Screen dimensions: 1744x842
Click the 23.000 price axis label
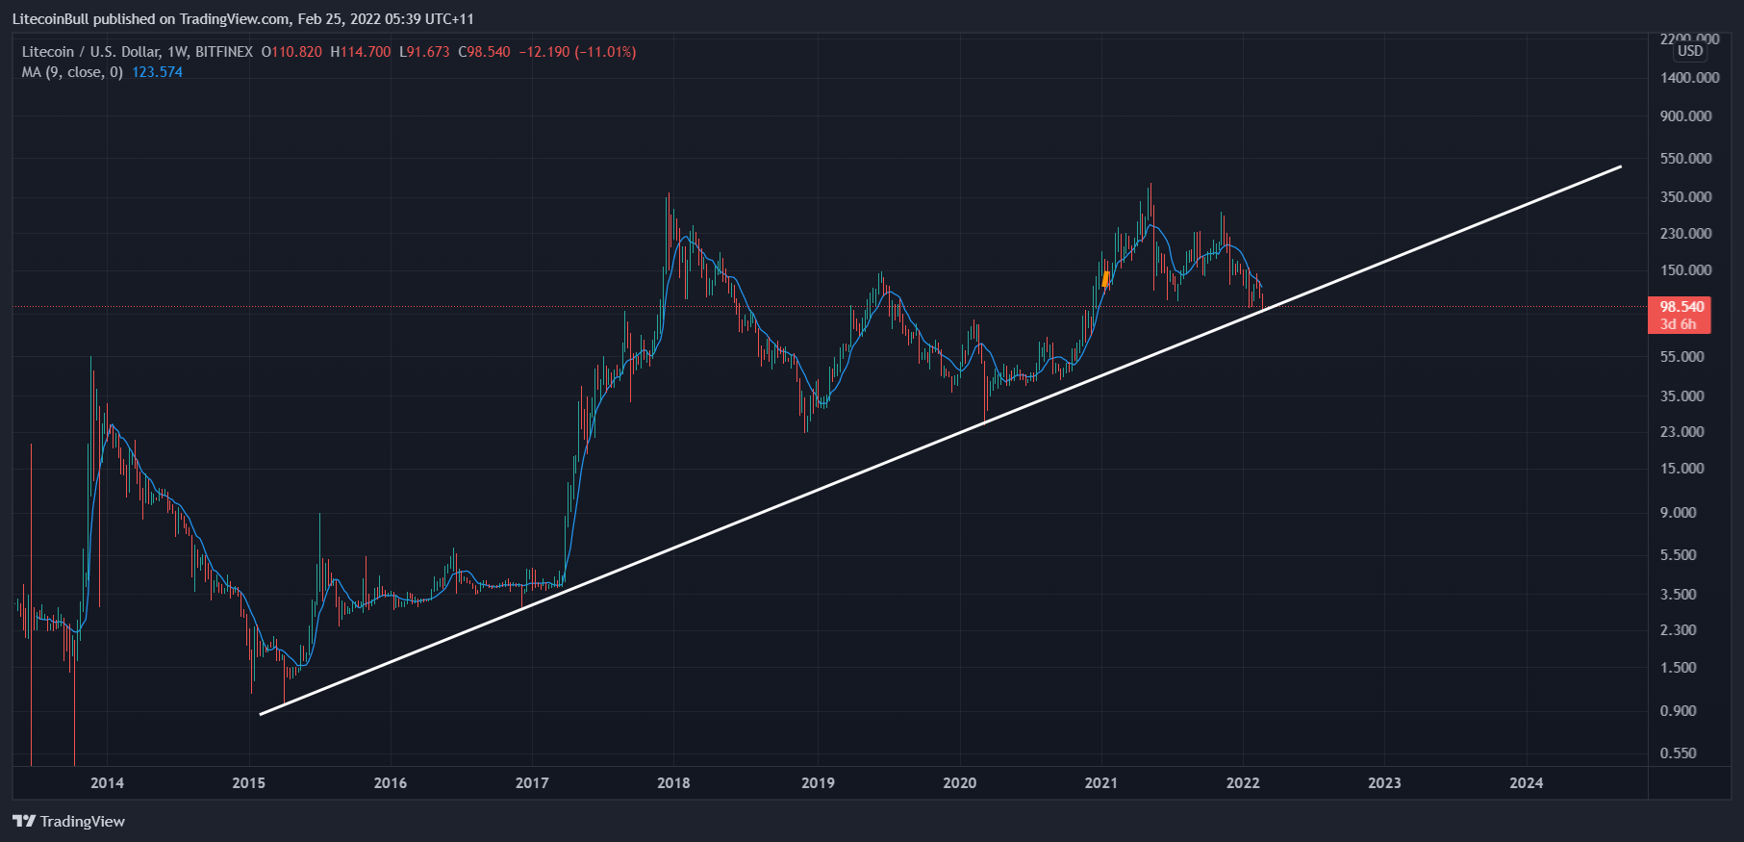click(1682, 431)
